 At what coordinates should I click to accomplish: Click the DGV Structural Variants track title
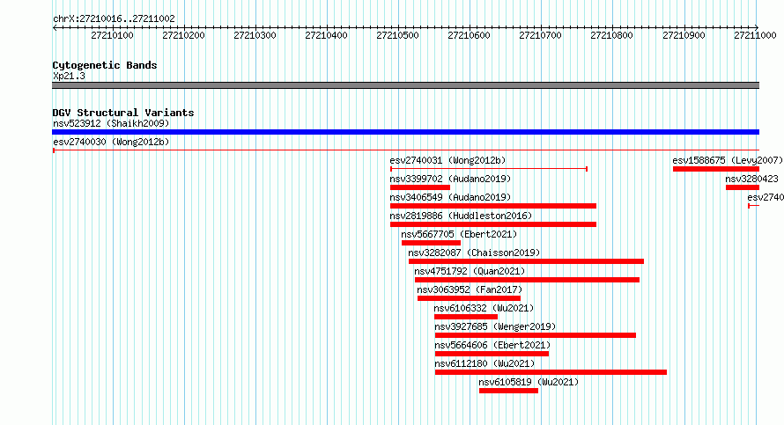pos(123,113)
